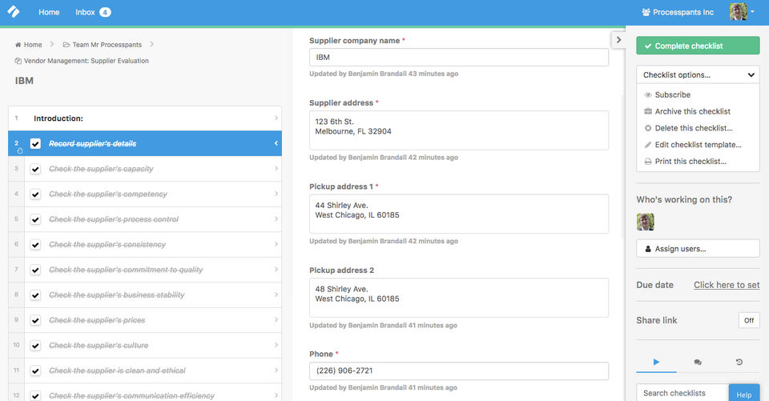Click the person icon in Assign users button
Image resolution: width=769 pixels, height=401 pixels.
(648, 249)
